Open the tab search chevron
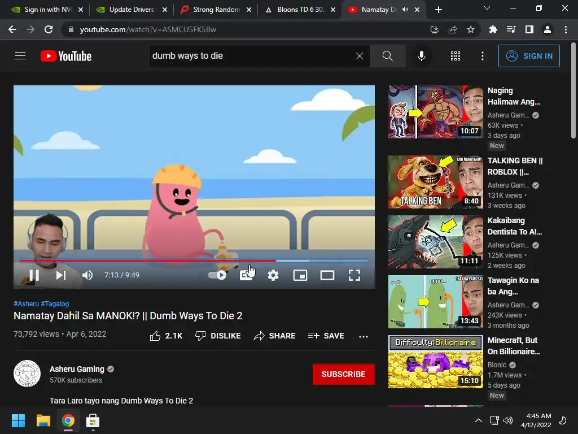 tap(487, 8)
